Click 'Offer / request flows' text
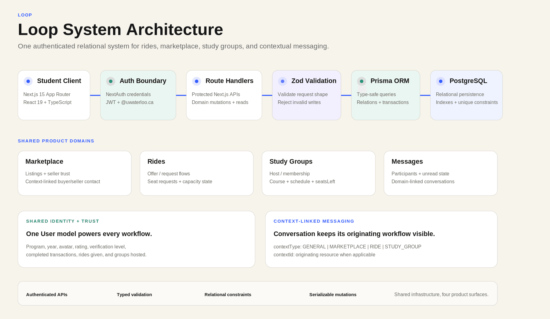This screenshot has width=550, height=319. [x=169, y=174]
